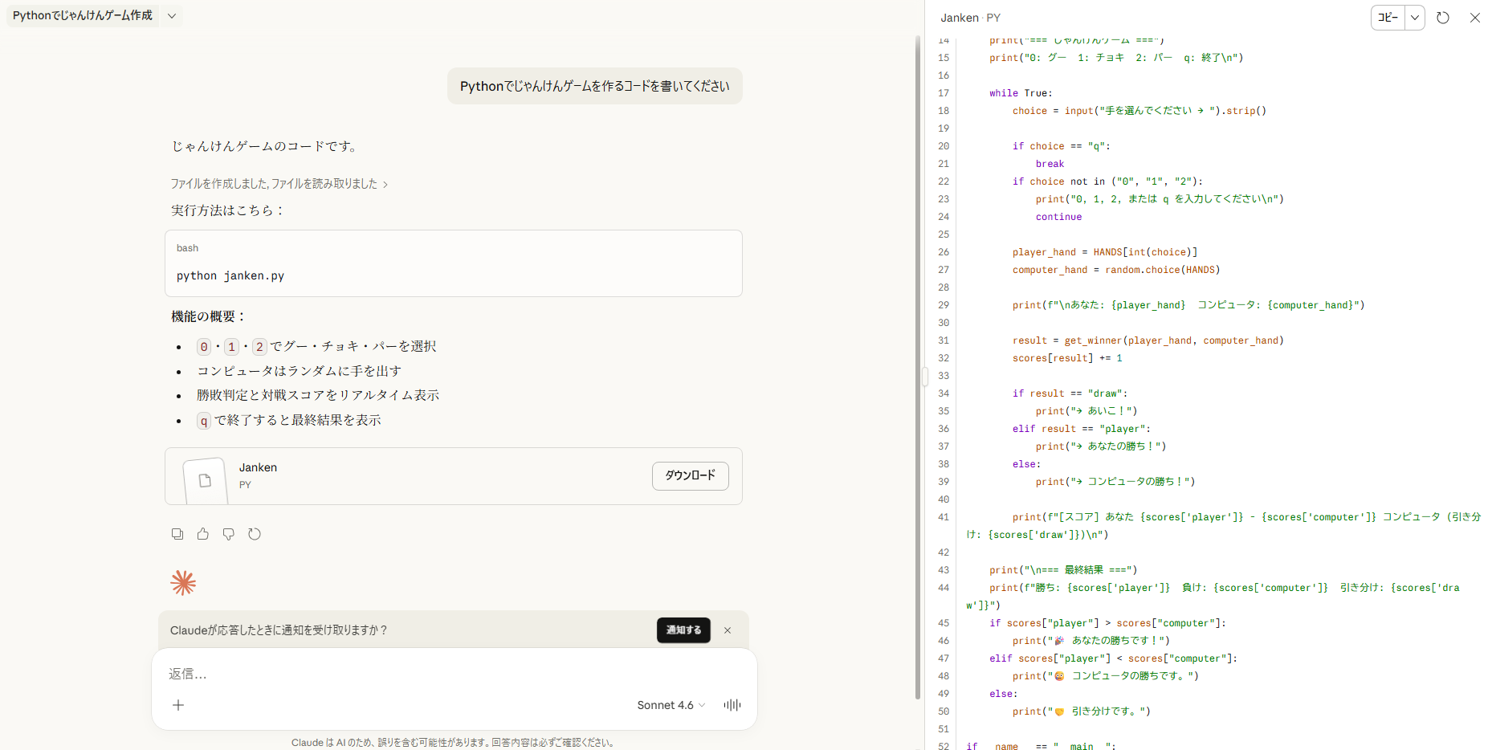Click the Claude starburst logo
This screenshot has height=750, width=1488.
click(183, 583)
